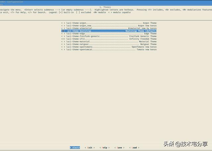This screenshot has height=151, width=212.
Task: Select the luci-theme-netgear entry name
Action: pos(78,44)
